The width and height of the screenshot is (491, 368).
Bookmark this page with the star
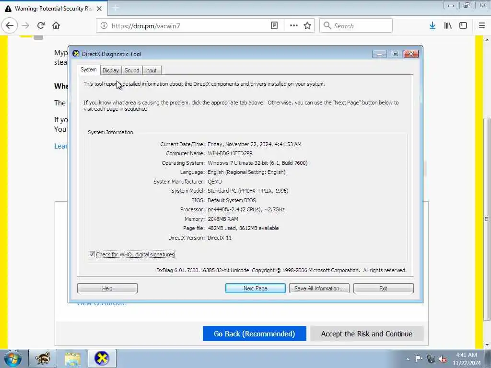tap(307, 26)
